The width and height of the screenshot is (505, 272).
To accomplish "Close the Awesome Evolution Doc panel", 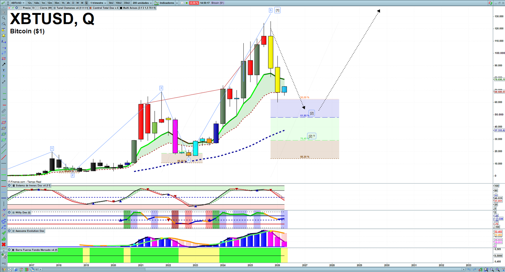I will [x=9, y=231].
